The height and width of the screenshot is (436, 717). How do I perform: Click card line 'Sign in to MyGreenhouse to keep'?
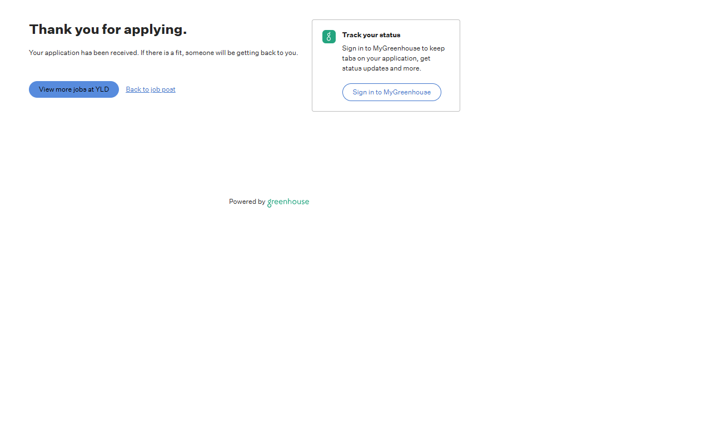pyautogui.click(x=394, y=48)
